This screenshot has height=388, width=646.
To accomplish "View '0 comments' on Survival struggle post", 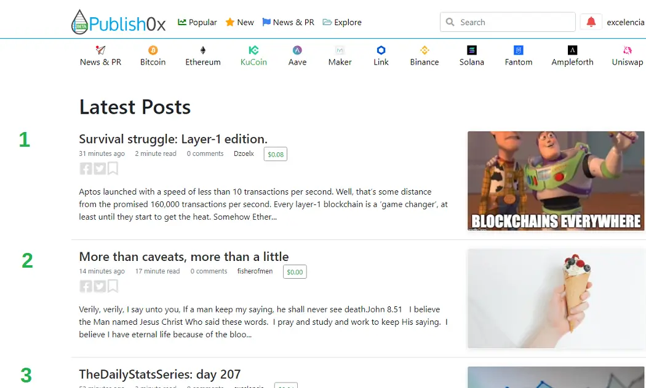I will tap(205, 153).
